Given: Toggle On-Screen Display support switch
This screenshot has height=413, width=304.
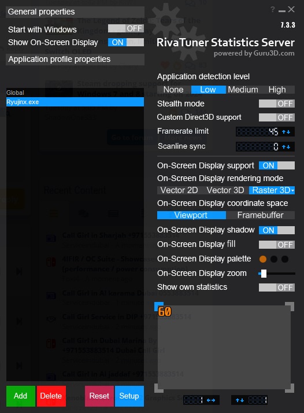Looking at the screenshot, I should point(277,165).
